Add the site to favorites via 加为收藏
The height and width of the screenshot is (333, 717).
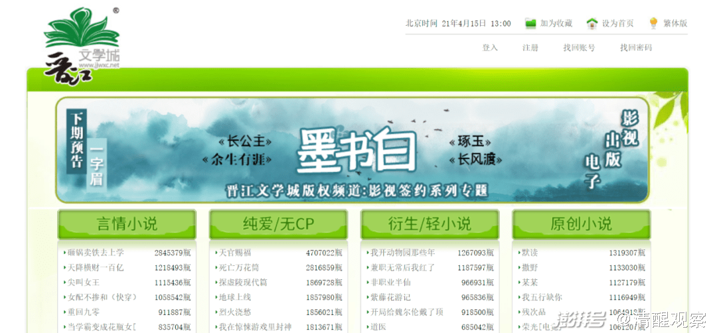(556, 23)
